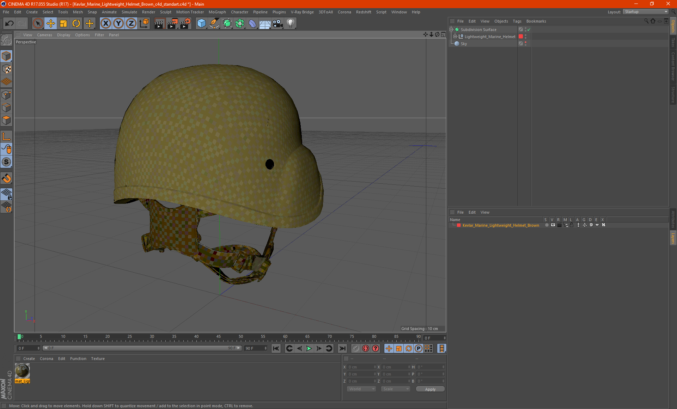
Task: Toggle Autokeying button
Action: 366,348
